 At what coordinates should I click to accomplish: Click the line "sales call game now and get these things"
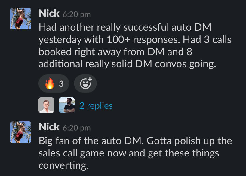click(x=129, y=153)
